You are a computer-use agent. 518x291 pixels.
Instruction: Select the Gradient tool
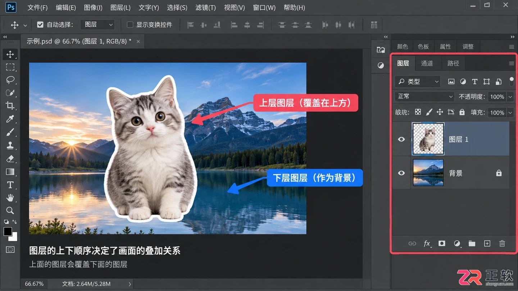coord(10,172)
